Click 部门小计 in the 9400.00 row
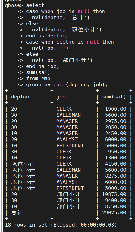 tap(69, 200)
